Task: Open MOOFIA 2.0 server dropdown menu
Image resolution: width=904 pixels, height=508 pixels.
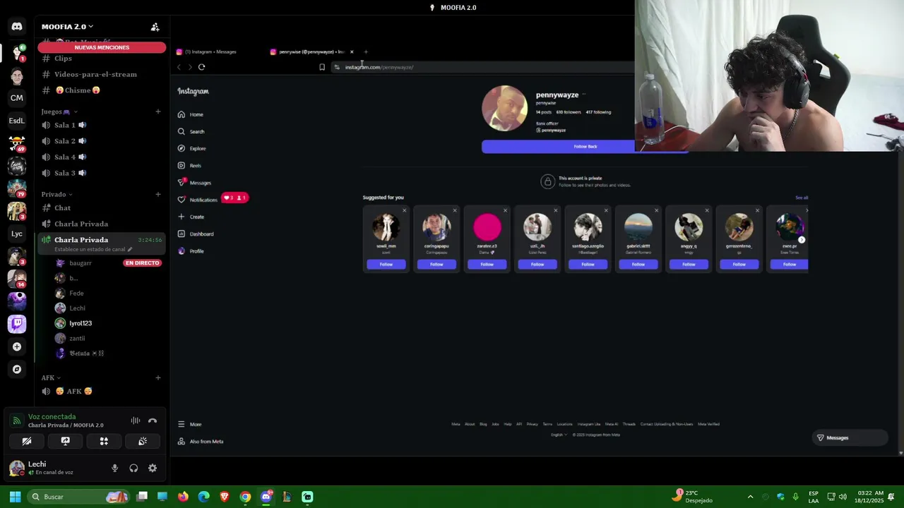Action: click(68, 27)
